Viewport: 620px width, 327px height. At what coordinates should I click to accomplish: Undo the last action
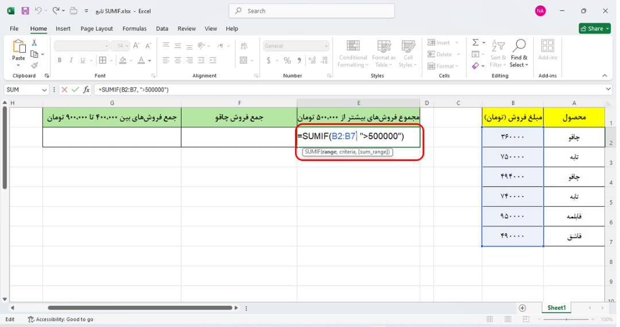click(x=38, y=11)
